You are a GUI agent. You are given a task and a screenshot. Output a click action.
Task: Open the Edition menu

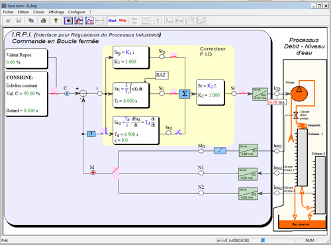point(23,12)
